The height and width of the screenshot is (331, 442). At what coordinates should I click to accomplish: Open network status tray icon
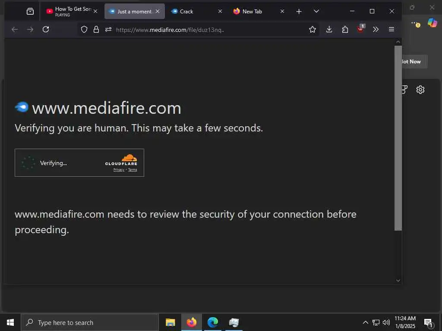pos(376,322)
